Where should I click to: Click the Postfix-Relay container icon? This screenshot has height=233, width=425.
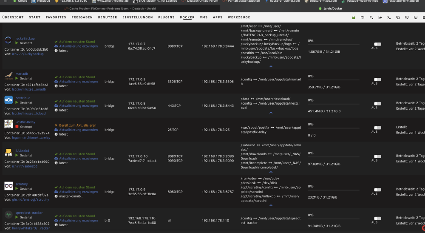8,124
